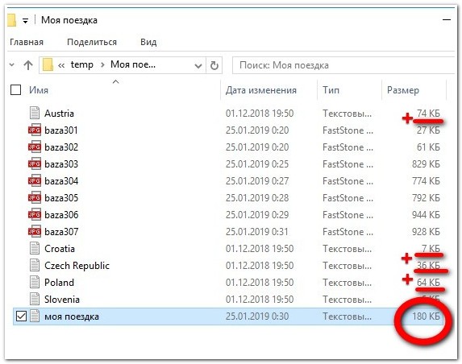Refresh the folder with the reload icon

[214, 65]
